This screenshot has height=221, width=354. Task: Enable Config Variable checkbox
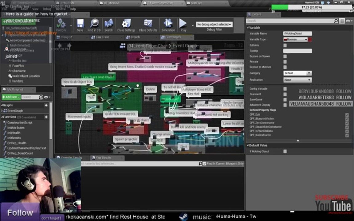click(285, 89)
